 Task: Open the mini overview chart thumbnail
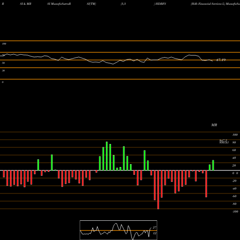coord(119,230)
